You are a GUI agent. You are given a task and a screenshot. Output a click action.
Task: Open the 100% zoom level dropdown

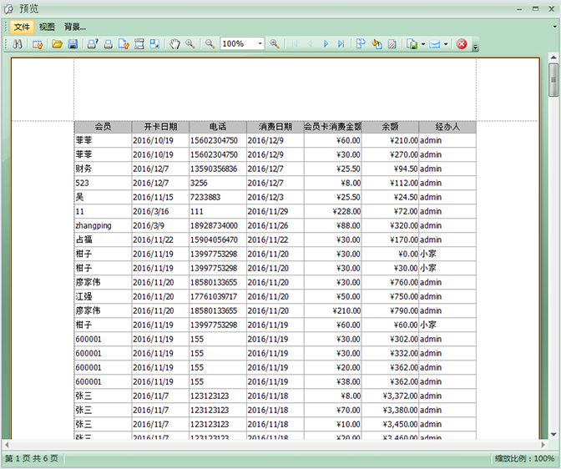[x=260, y=43]
